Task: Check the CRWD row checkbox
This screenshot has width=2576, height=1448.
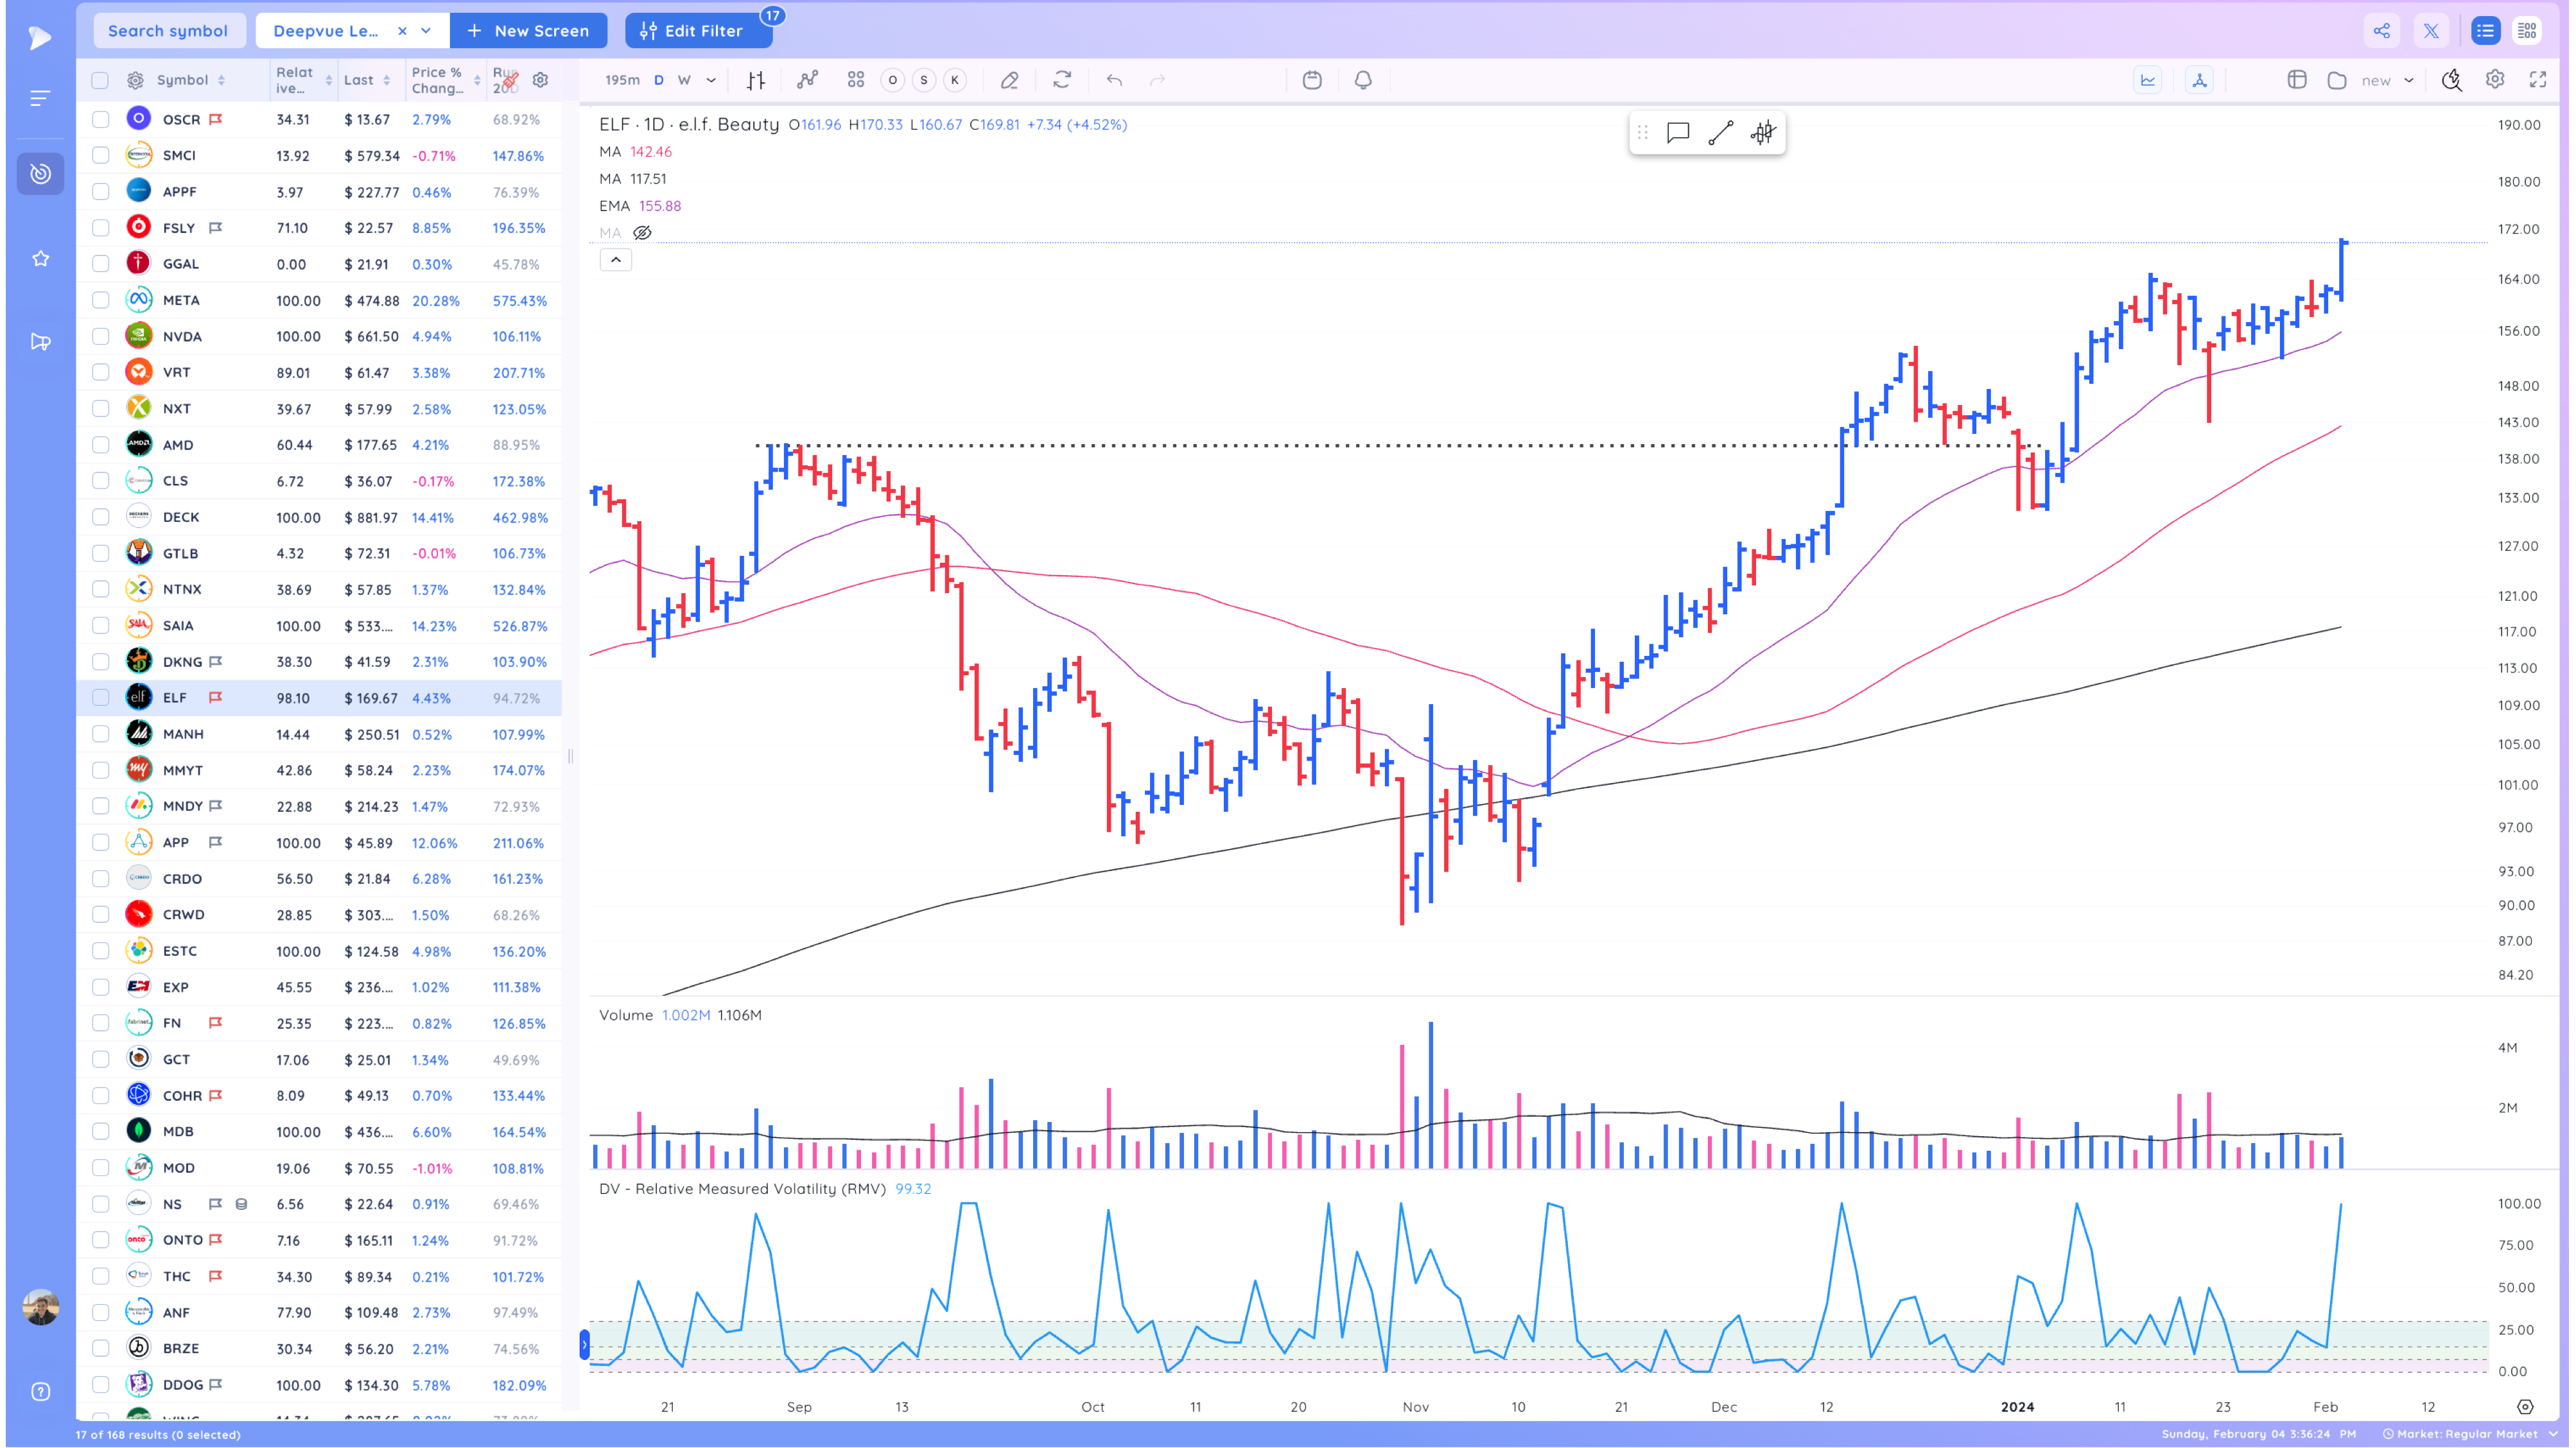Action: click(100, 915)
